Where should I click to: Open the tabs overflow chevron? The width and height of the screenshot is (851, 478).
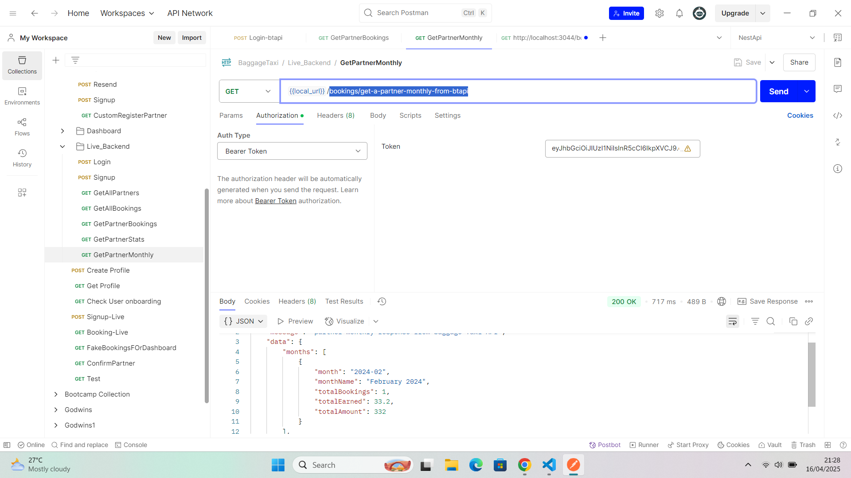(x=719, y=38)
